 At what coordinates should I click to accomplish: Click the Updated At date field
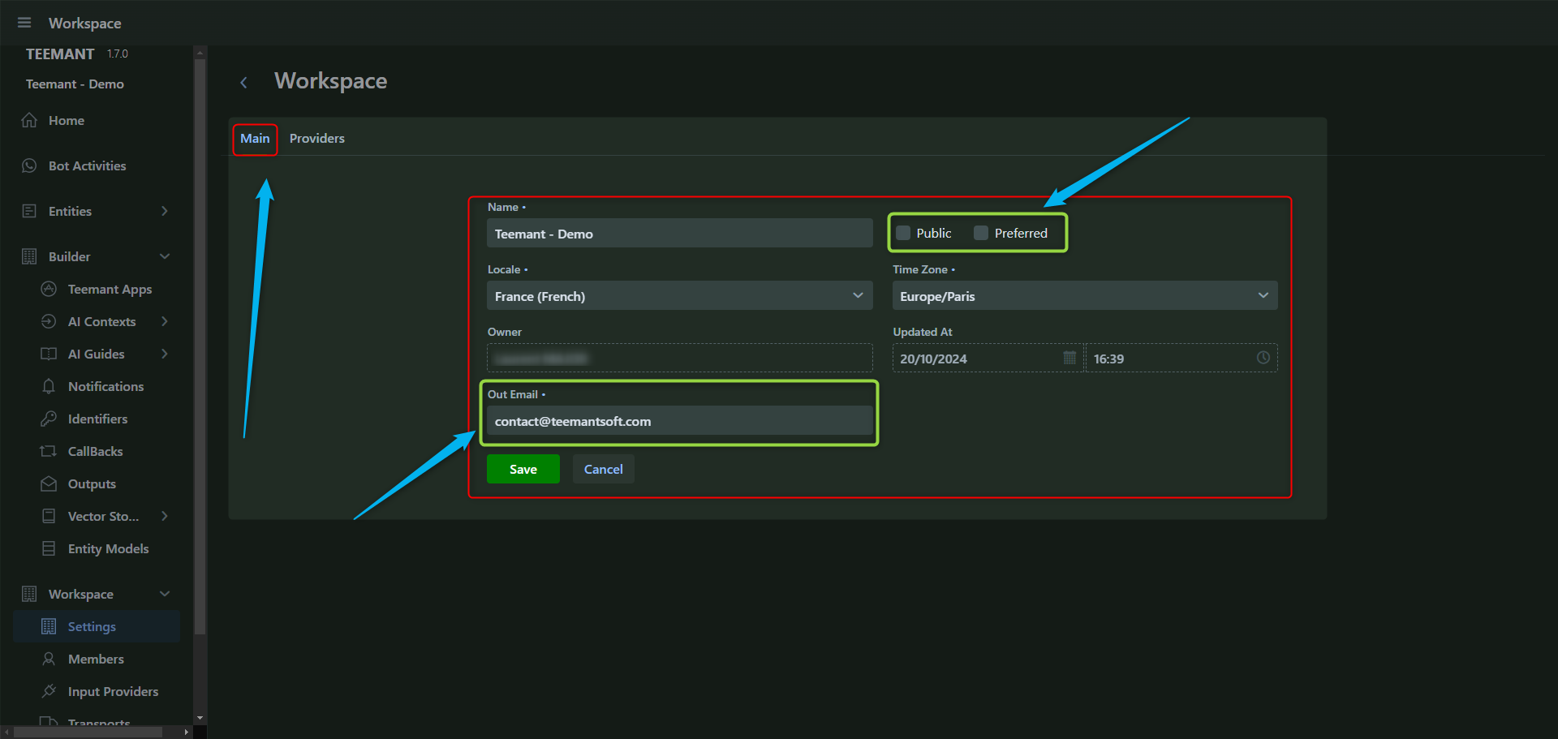(x=988, y=358)
